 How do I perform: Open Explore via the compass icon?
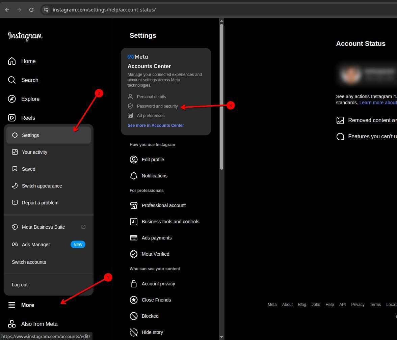(12, 99)
